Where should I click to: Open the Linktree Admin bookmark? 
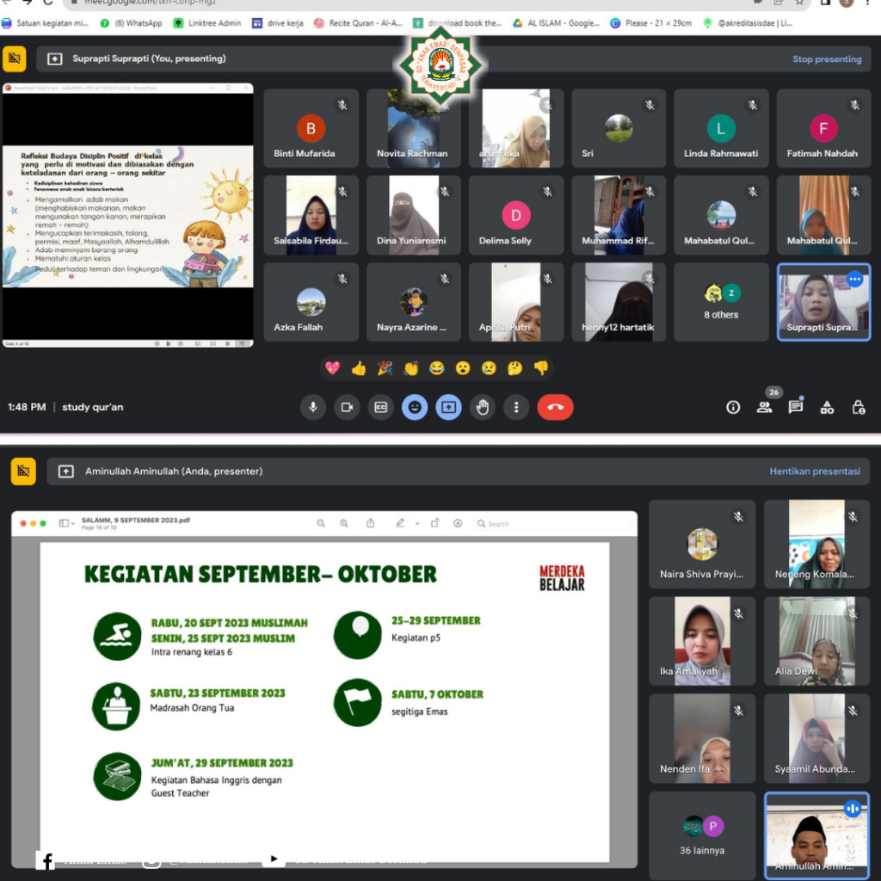point(207,23)
